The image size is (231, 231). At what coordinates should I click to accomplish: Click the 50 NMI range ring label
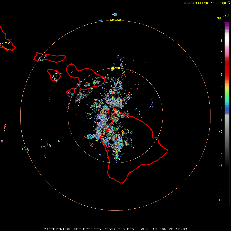click(x=115, y=68)
